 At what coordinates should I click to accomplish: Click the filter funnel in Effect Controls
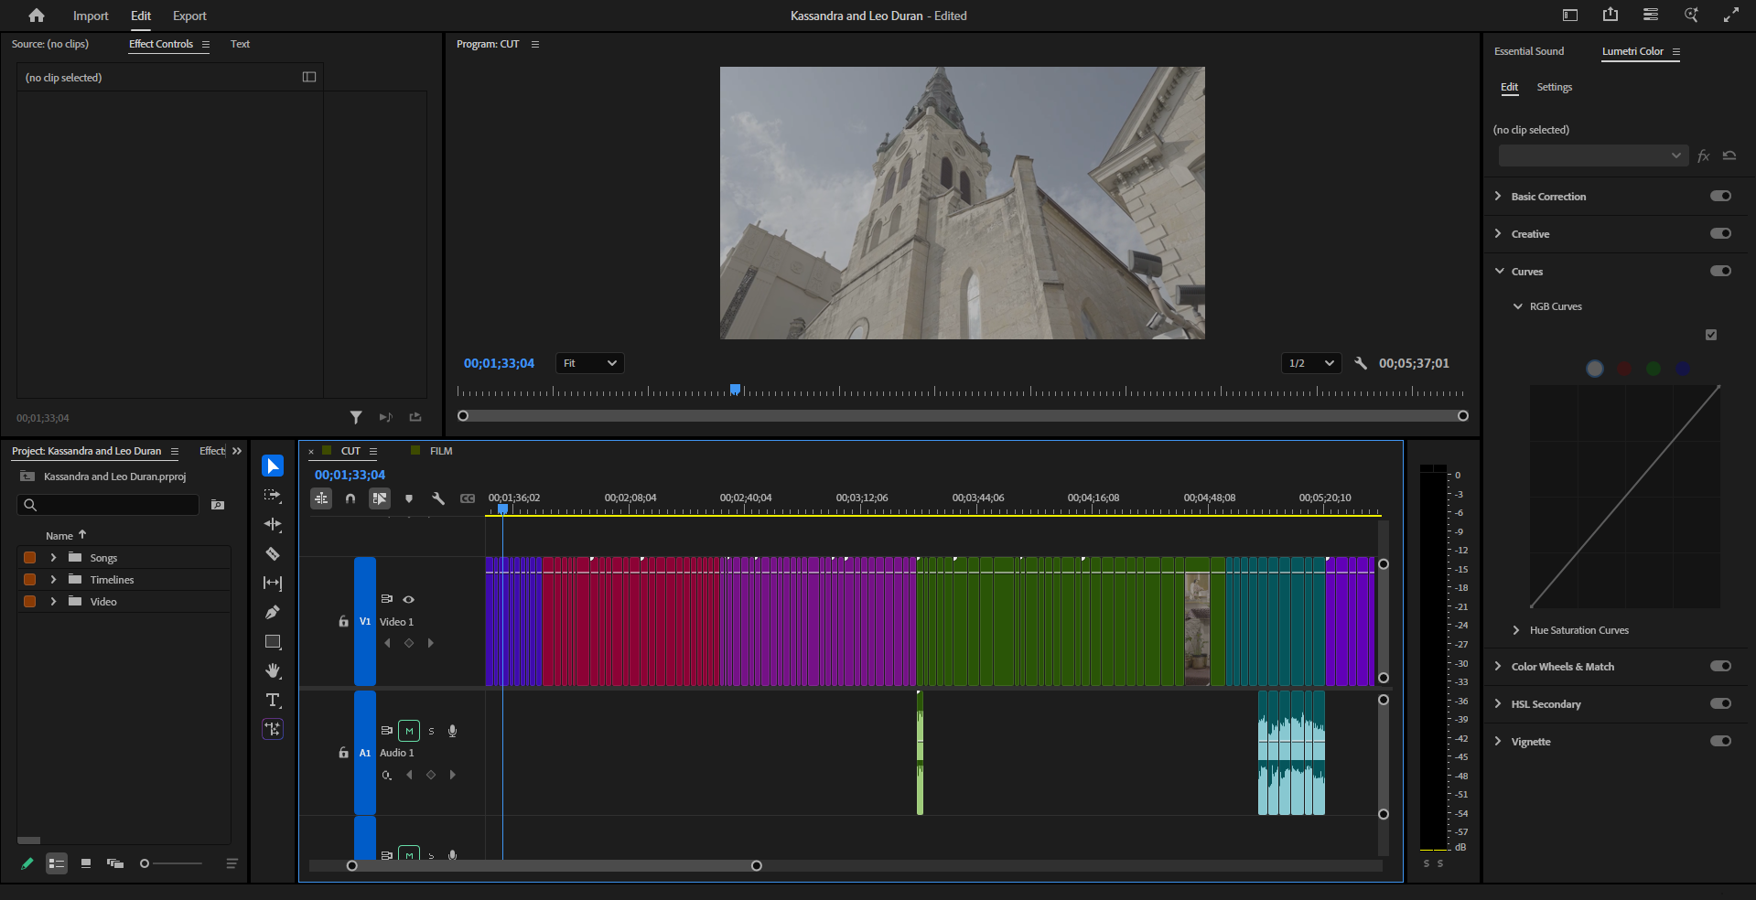(x=356, y=417)
